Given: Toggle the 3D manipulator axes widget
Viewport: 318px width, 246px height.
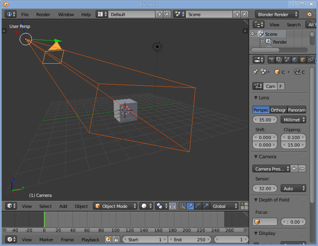Looking at the screenshot, I should (182, 206).
